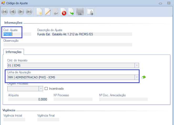Clear Linha de Apuração with green eraser
The height and width of the screenshot is (125, 174).
click(143, 77)
